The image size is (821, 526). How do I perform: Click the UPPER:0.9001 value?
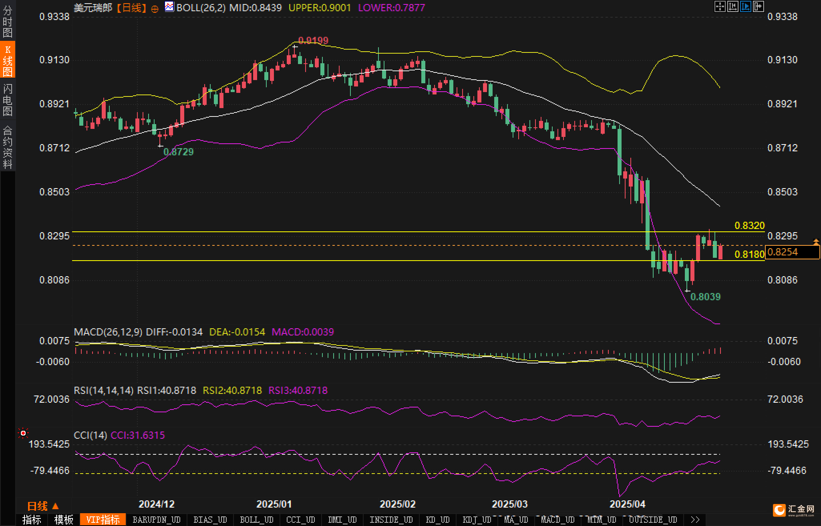[320, 8]
